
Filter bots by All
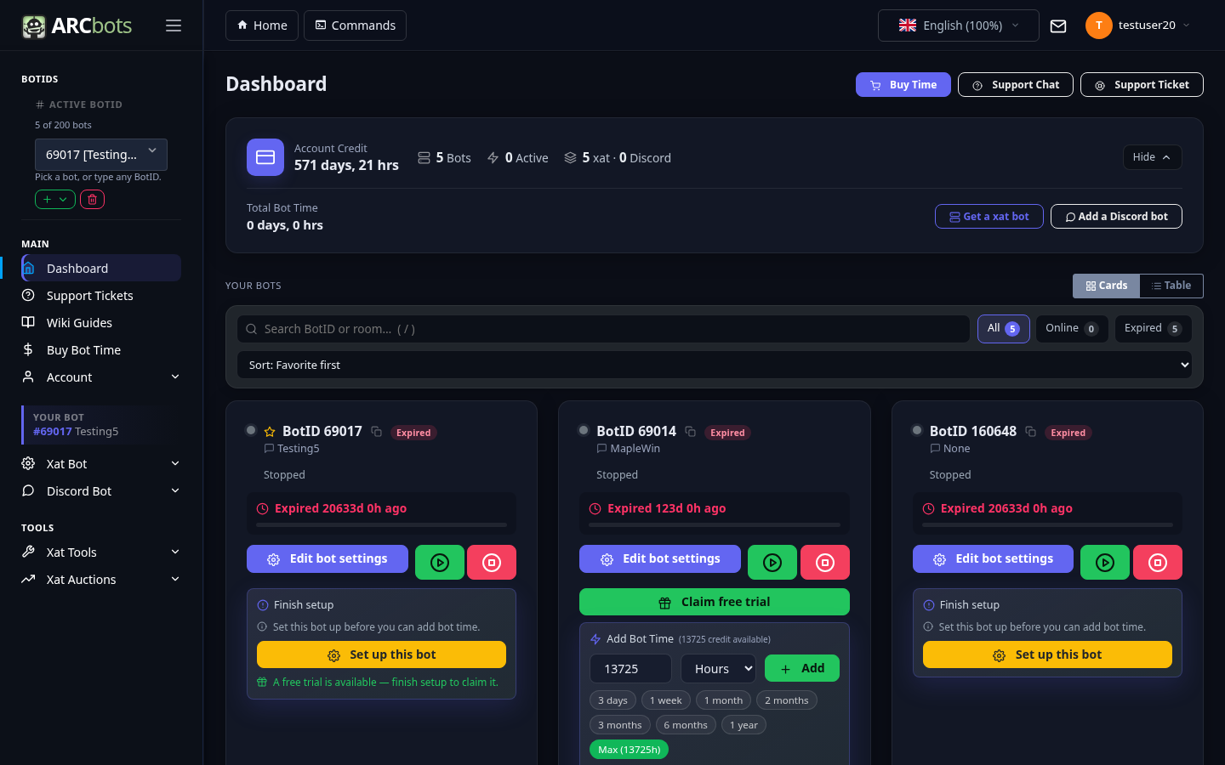1004,329
